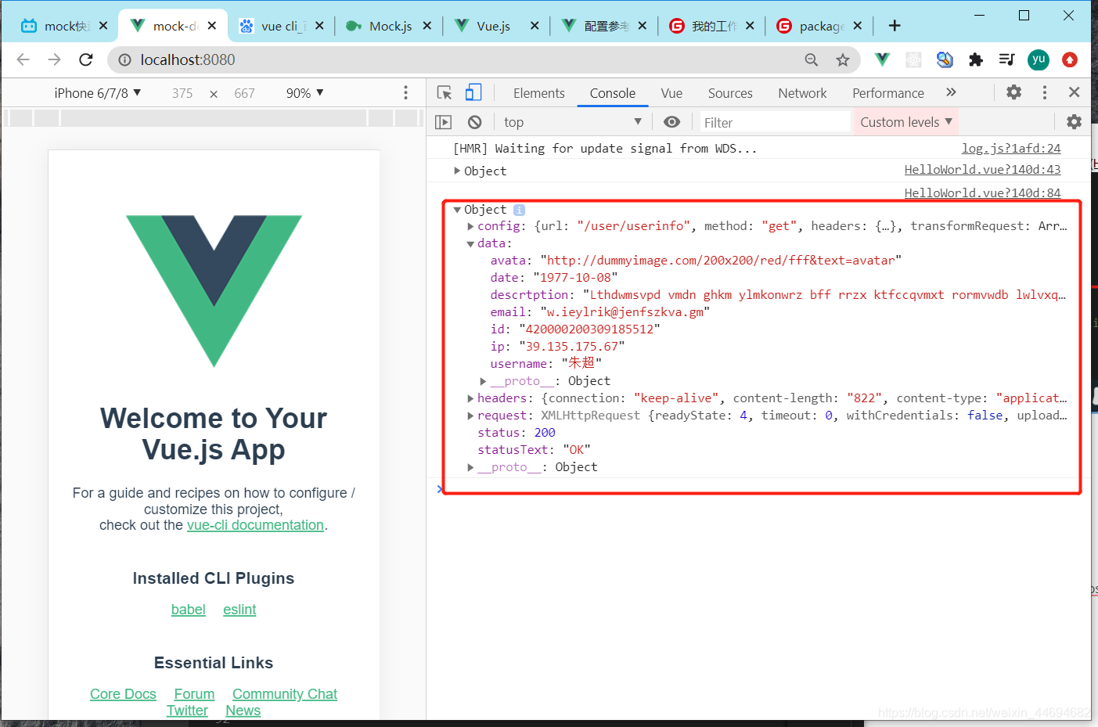
Task: Open the yu profile avatar
Action: [x=1039, y=59]
